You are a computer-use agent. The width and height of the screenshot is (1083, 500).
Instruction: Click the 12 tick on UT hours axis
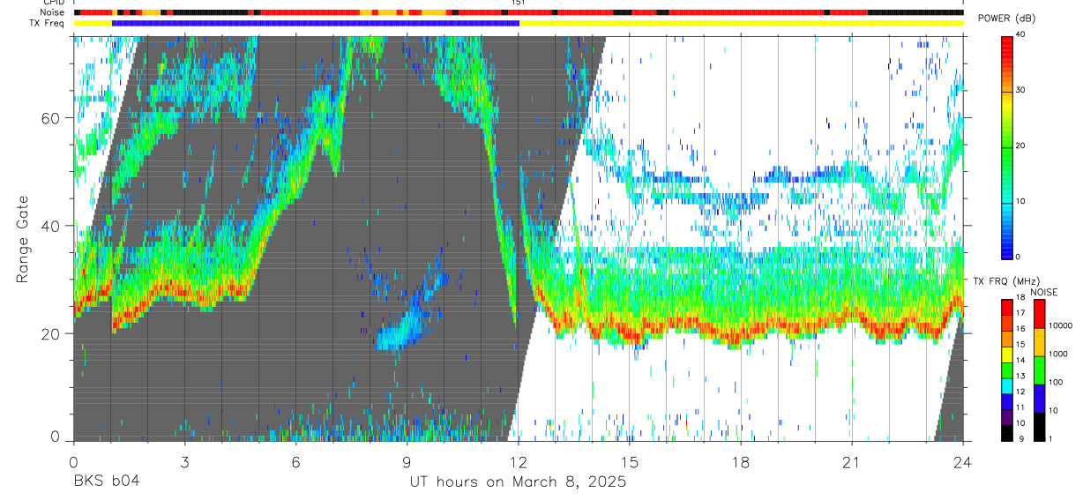point(519,461)
